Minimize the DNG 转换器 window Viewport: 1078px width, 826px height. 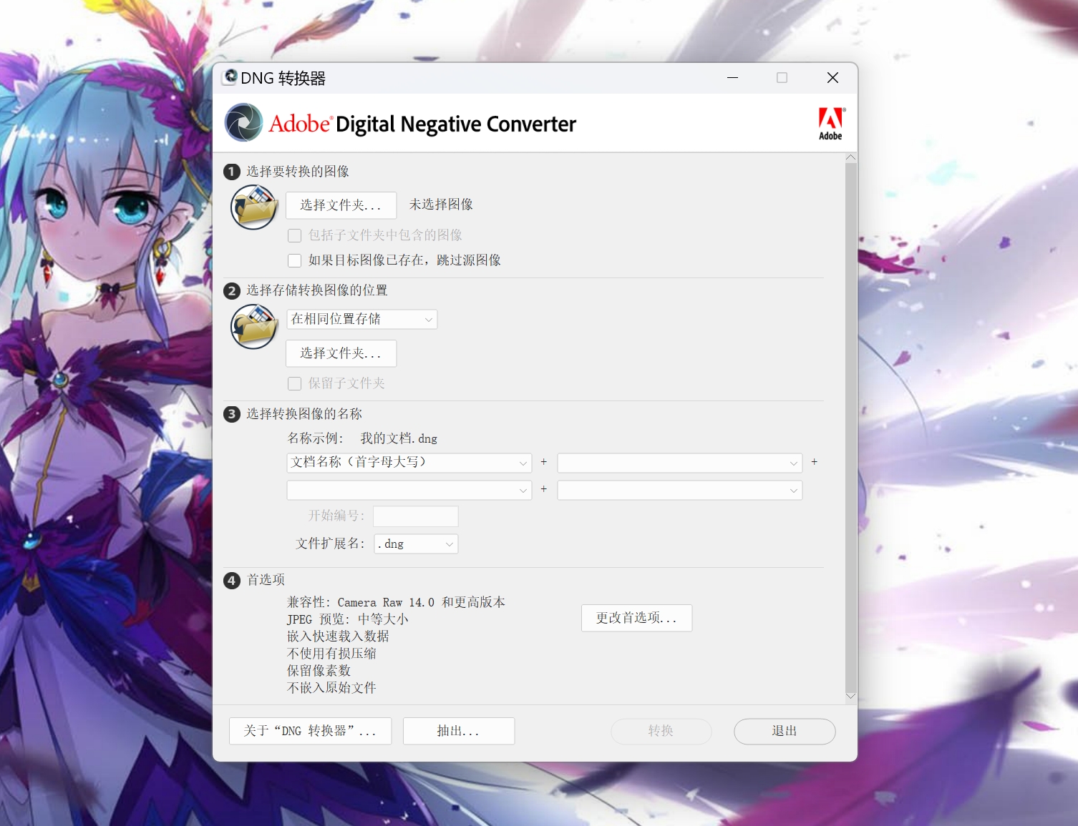click(x=732, y=77)
